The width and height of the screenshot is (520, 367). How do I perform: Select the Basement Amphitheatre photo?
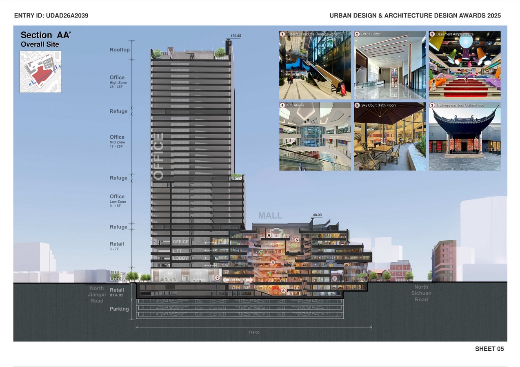click(464, 65)
